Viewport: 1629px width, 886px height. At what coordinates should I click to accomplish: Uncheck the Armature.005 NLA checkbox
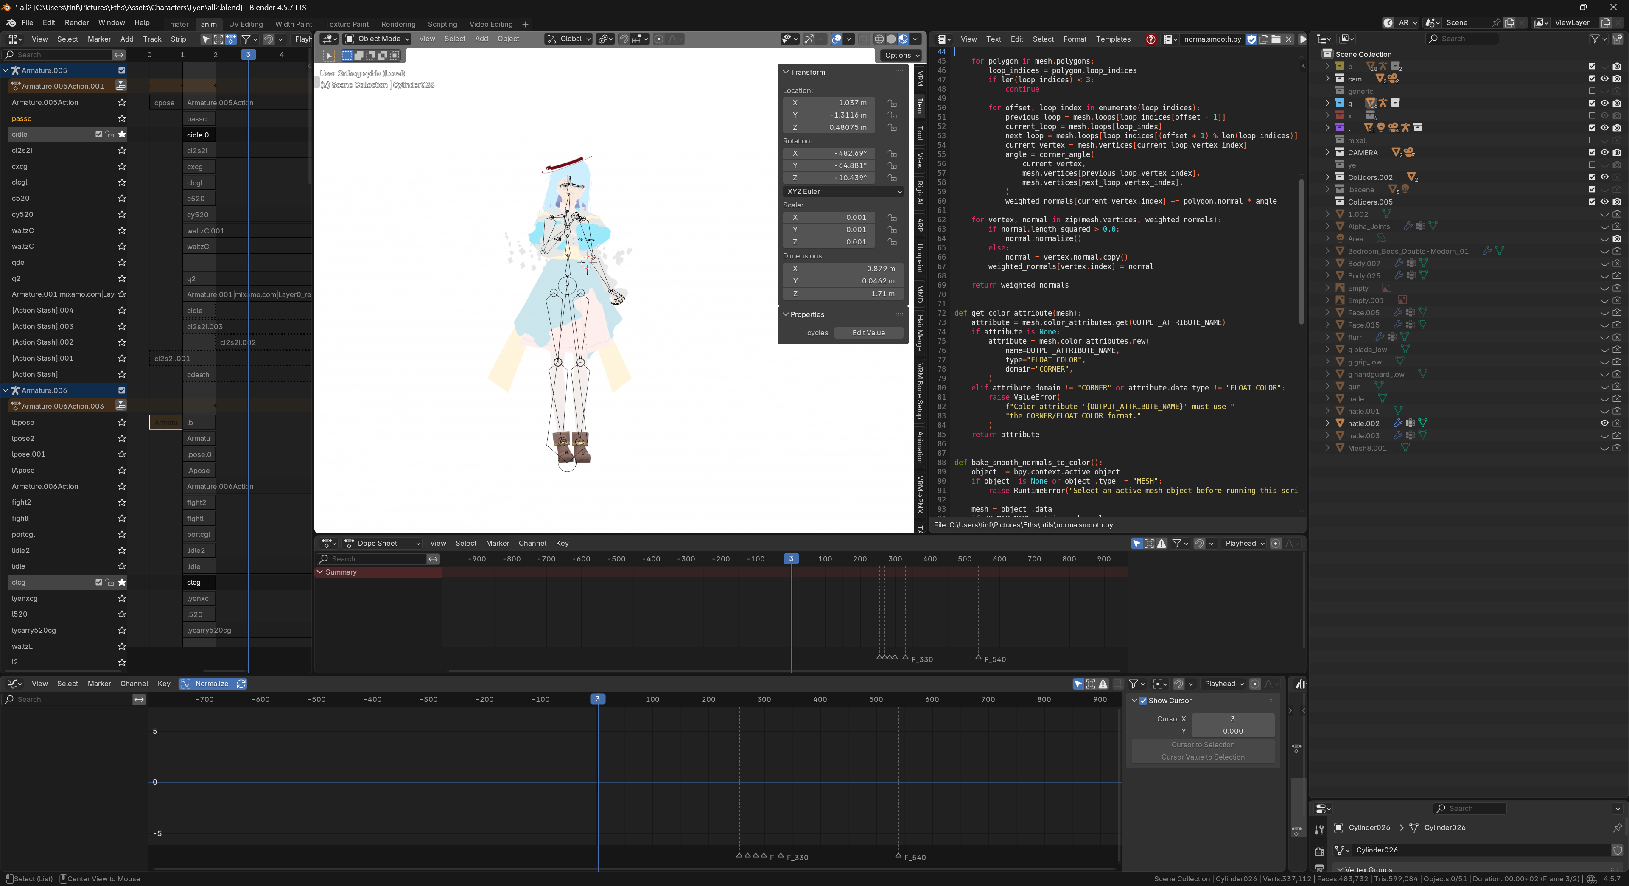click(121, 70)
